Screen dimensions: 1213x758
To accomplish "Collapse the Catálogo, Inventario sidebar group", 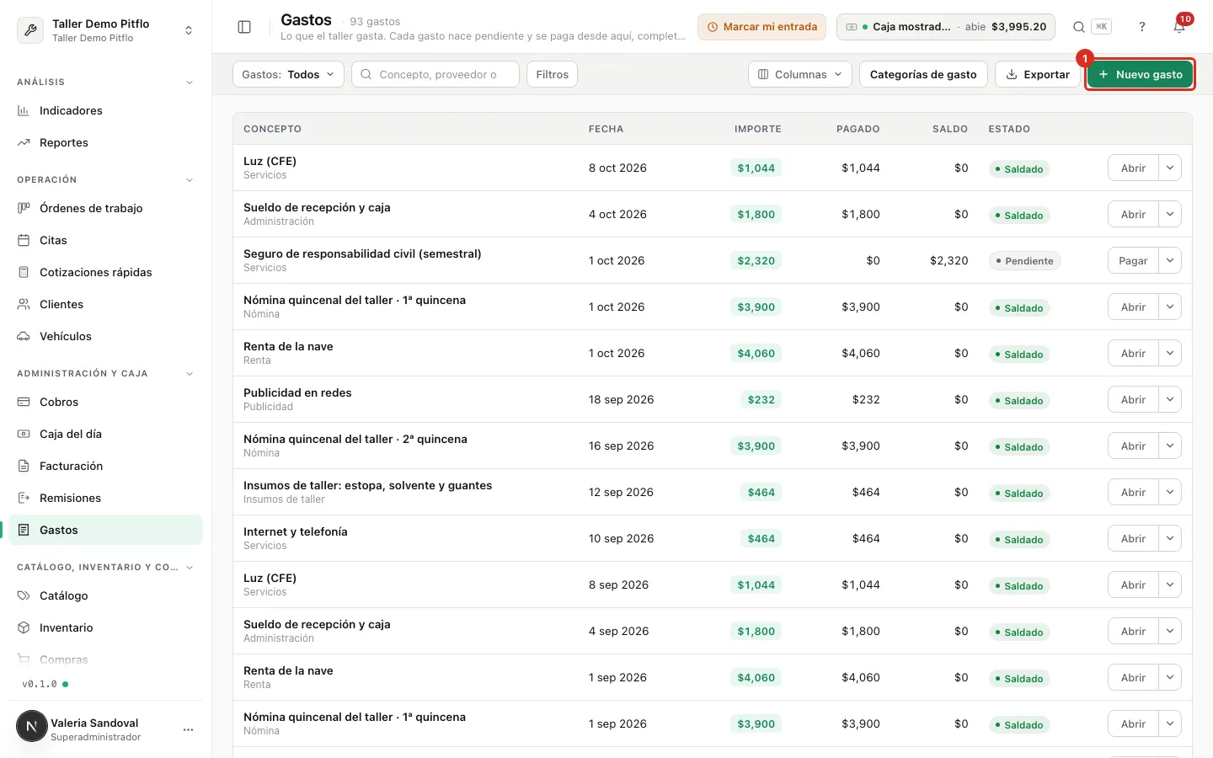I will click(x=190, y=568).
